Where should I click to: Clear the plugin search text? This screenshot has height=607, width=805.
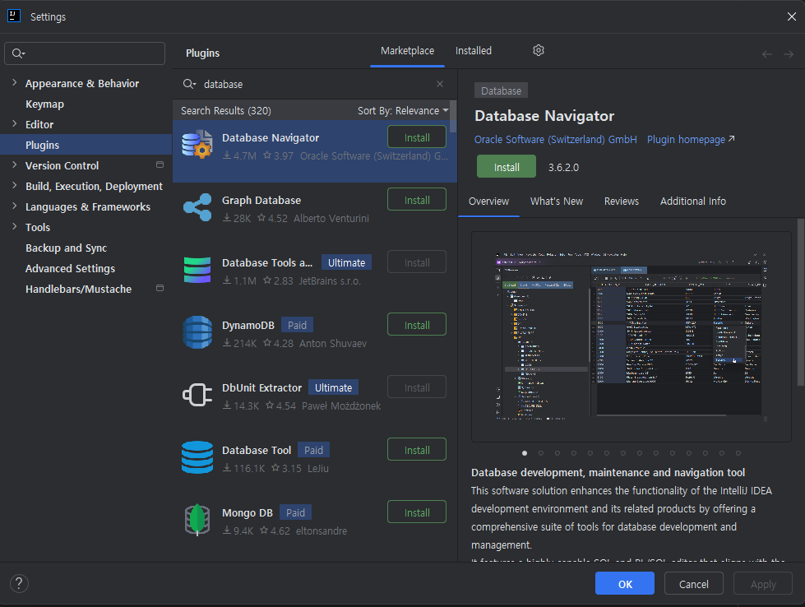pos(440,84)
